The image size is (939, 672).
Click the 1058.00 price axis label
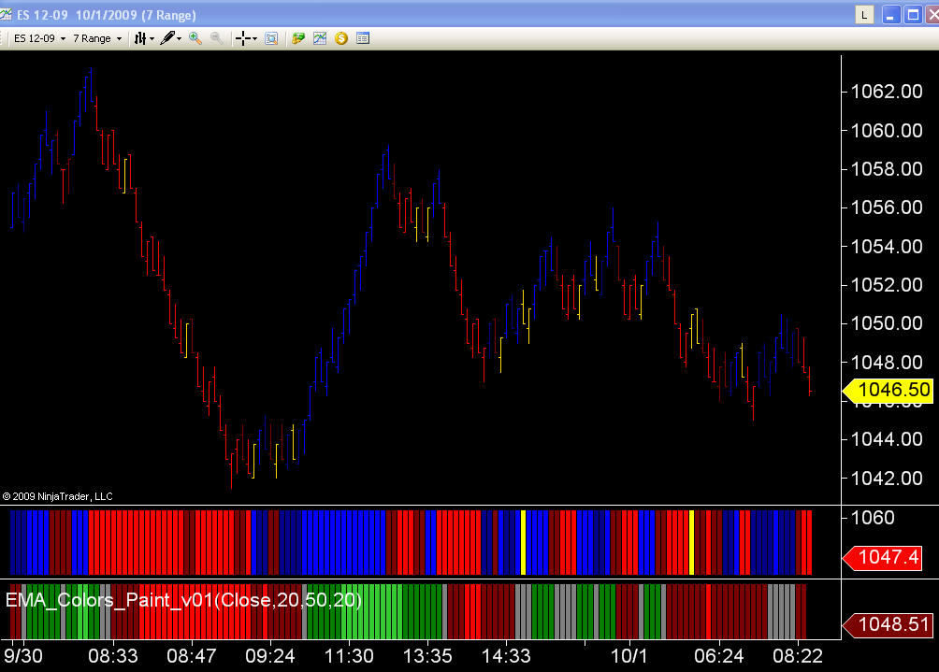tap(887, 169)
